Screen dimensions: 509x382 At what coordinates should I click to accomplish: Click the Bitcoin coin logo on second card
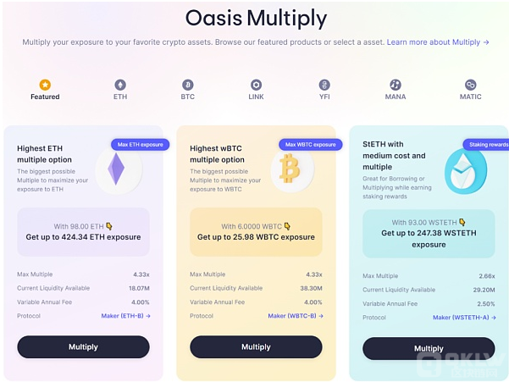[x=290, y=169]
